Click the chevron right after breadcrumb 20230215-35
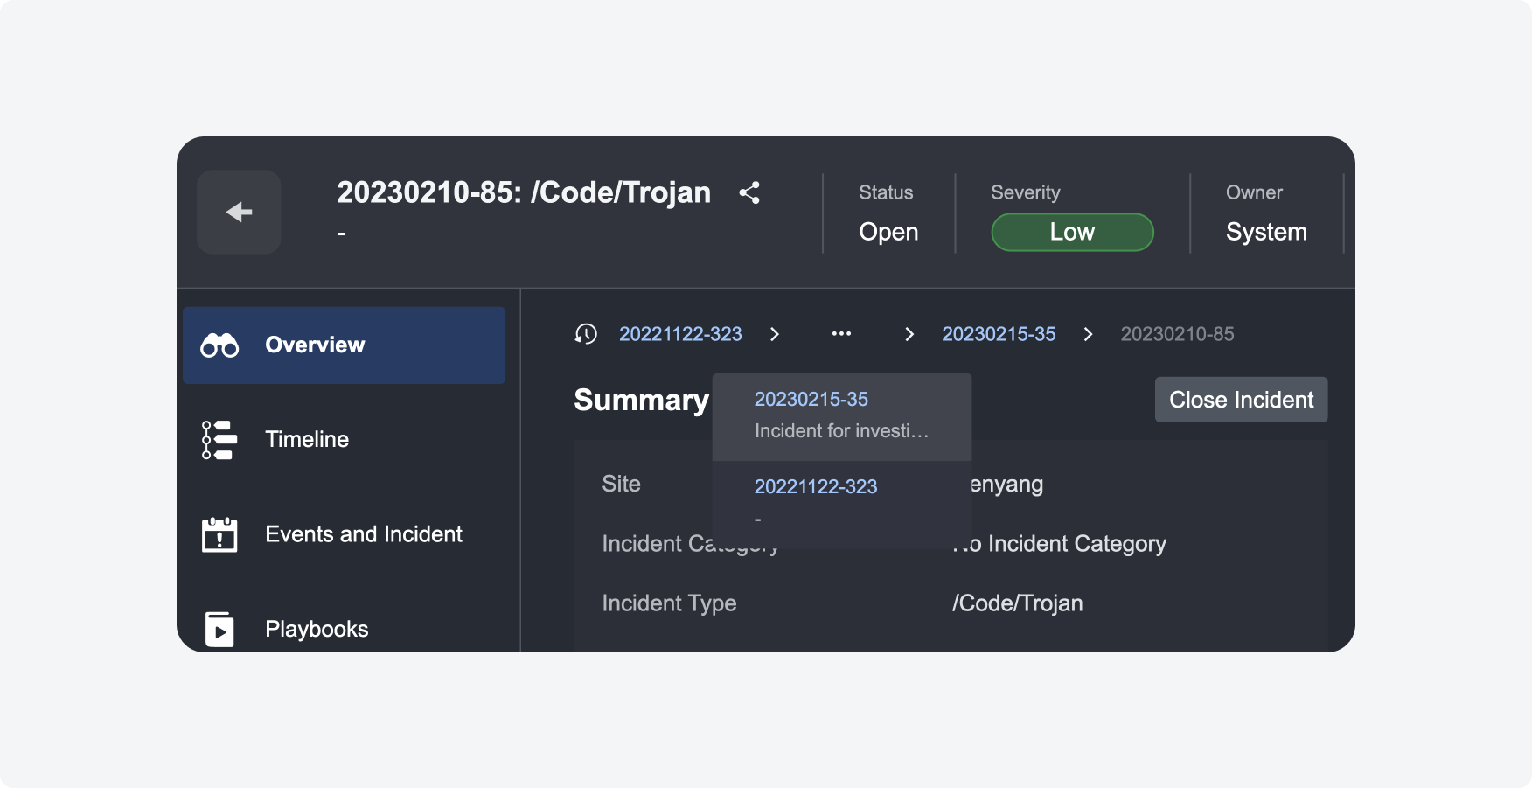This screenshot has width=1532, height=788. [1088, 334]
